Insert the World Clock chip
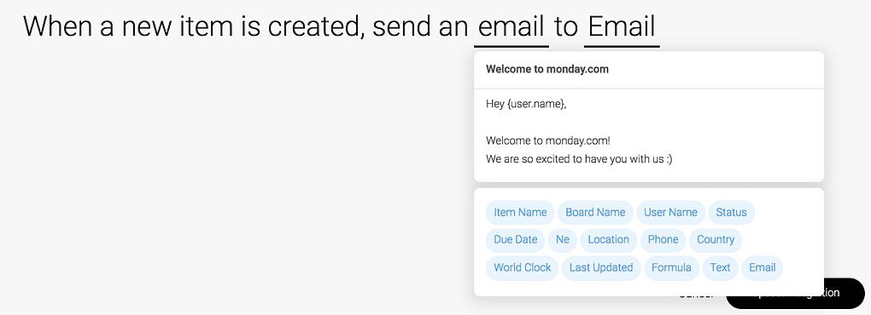 coord(522,268)
